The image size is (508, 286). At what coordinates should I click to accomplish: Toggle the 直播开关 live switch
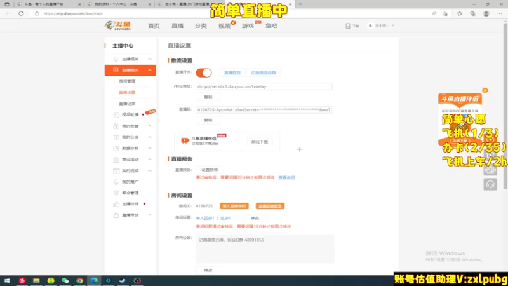[x=204, y=72]
